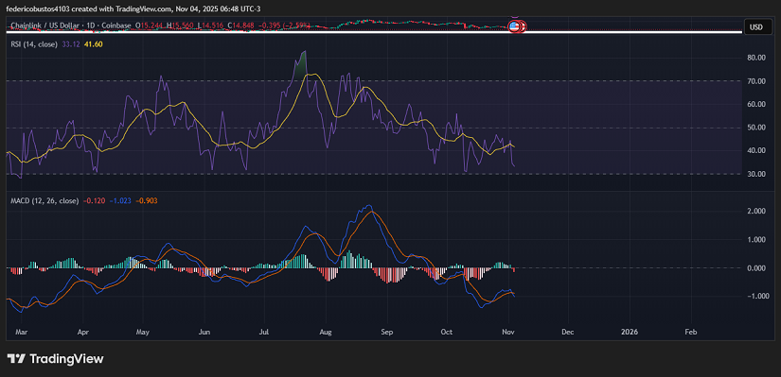This screenshot has width=781, height=377.
Task: Click the Feb label on time axis
Action: [691, 332]
